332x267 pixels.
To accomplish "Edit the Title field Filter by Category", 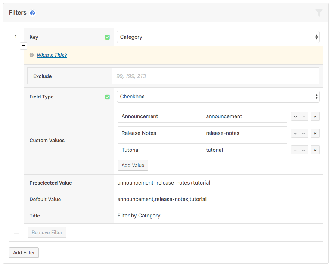I will 218,216.
